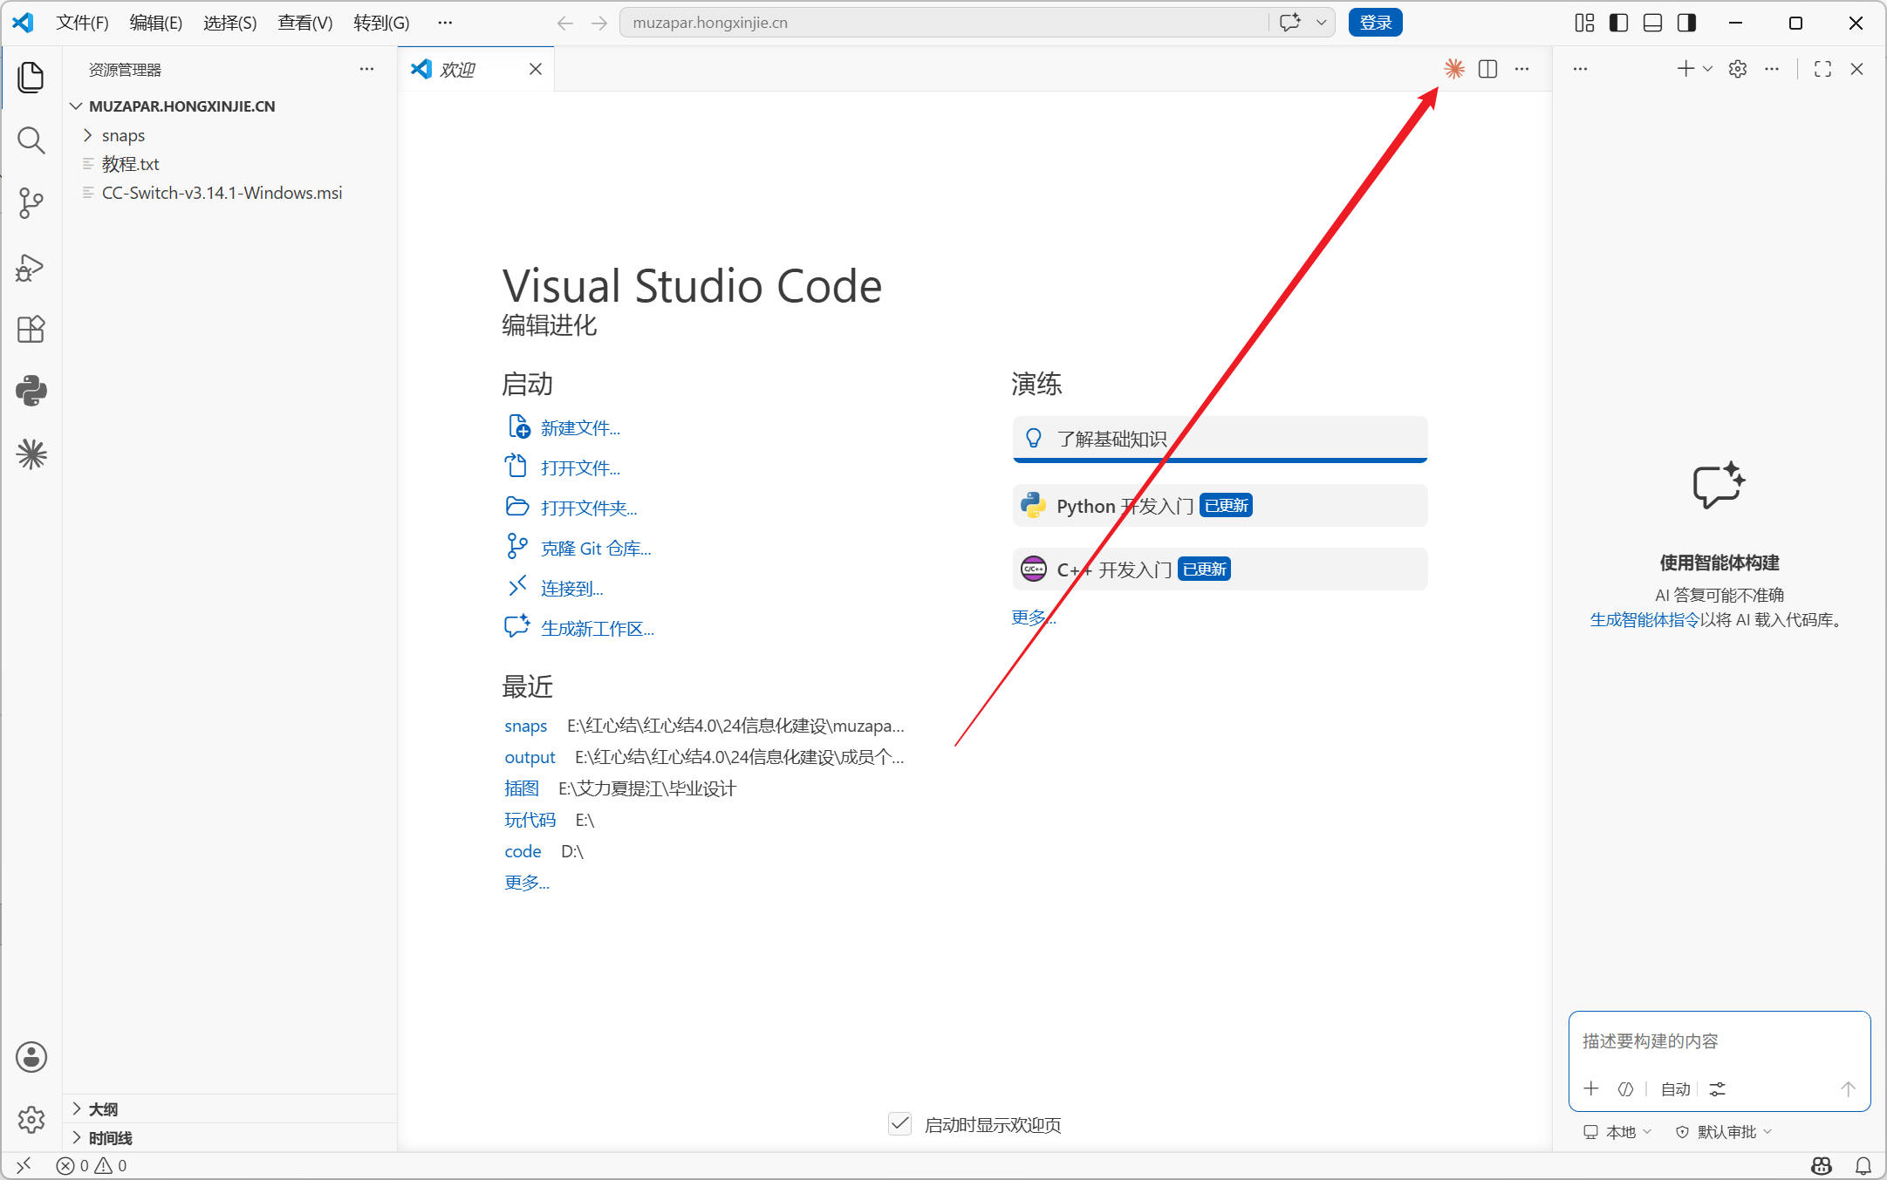Open the Accounts menu icon

pyautogui.click(x=31, y=1057)
